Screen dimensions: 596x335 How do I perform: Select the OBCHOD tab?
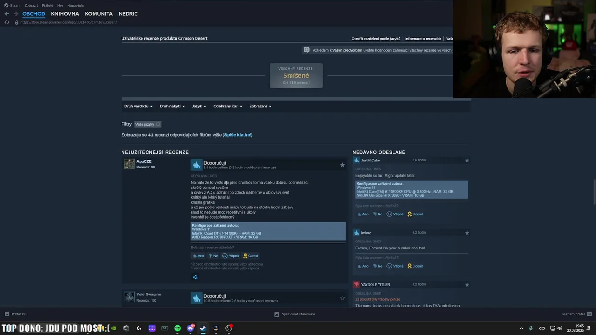[x=34, y=14]
